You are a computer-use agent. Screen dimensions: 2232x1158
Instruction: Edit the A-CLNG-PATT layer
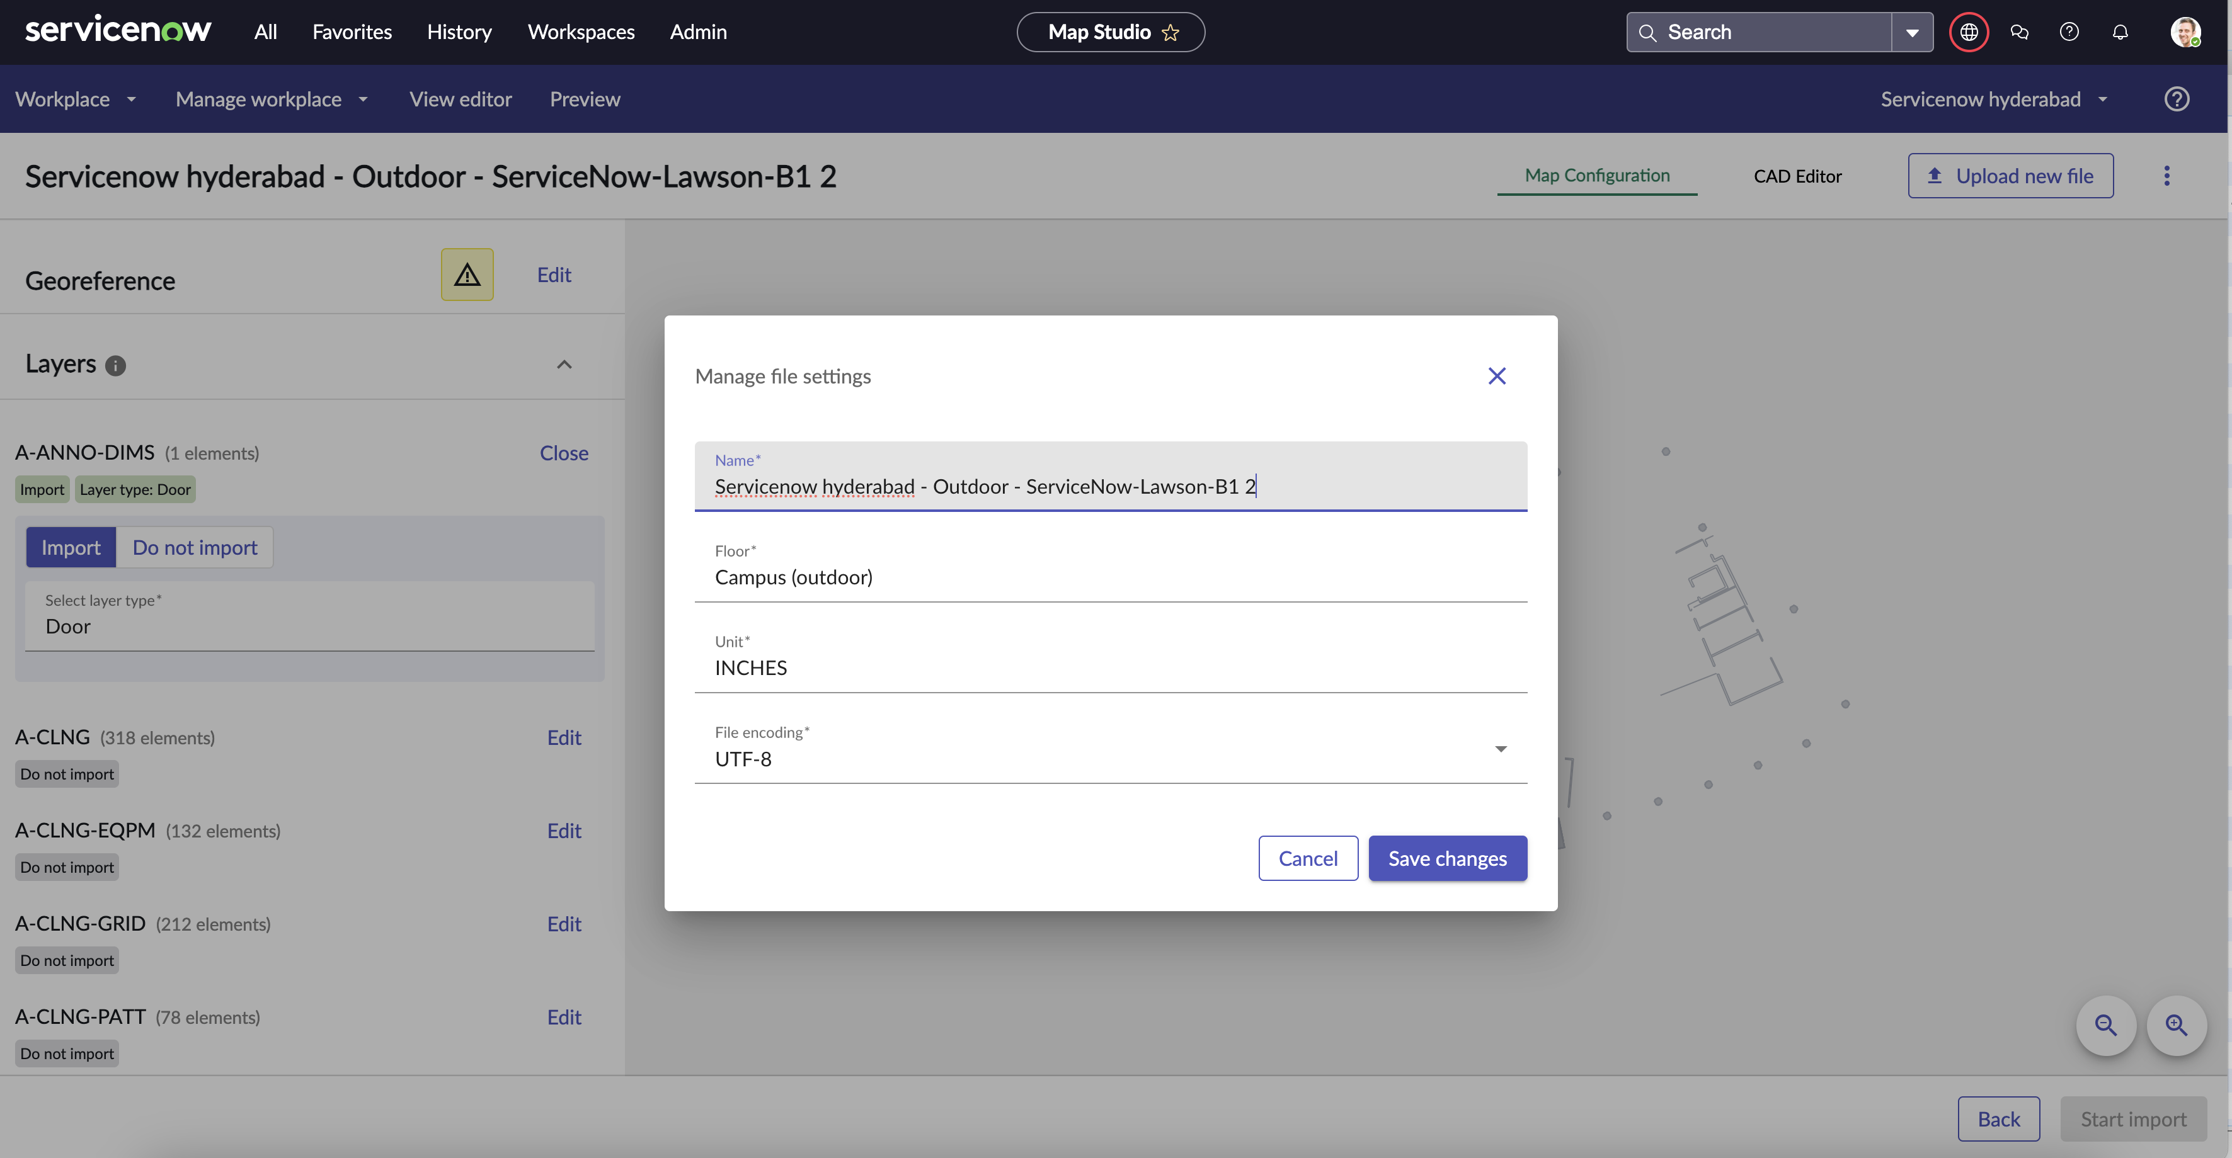point(564,1017)
